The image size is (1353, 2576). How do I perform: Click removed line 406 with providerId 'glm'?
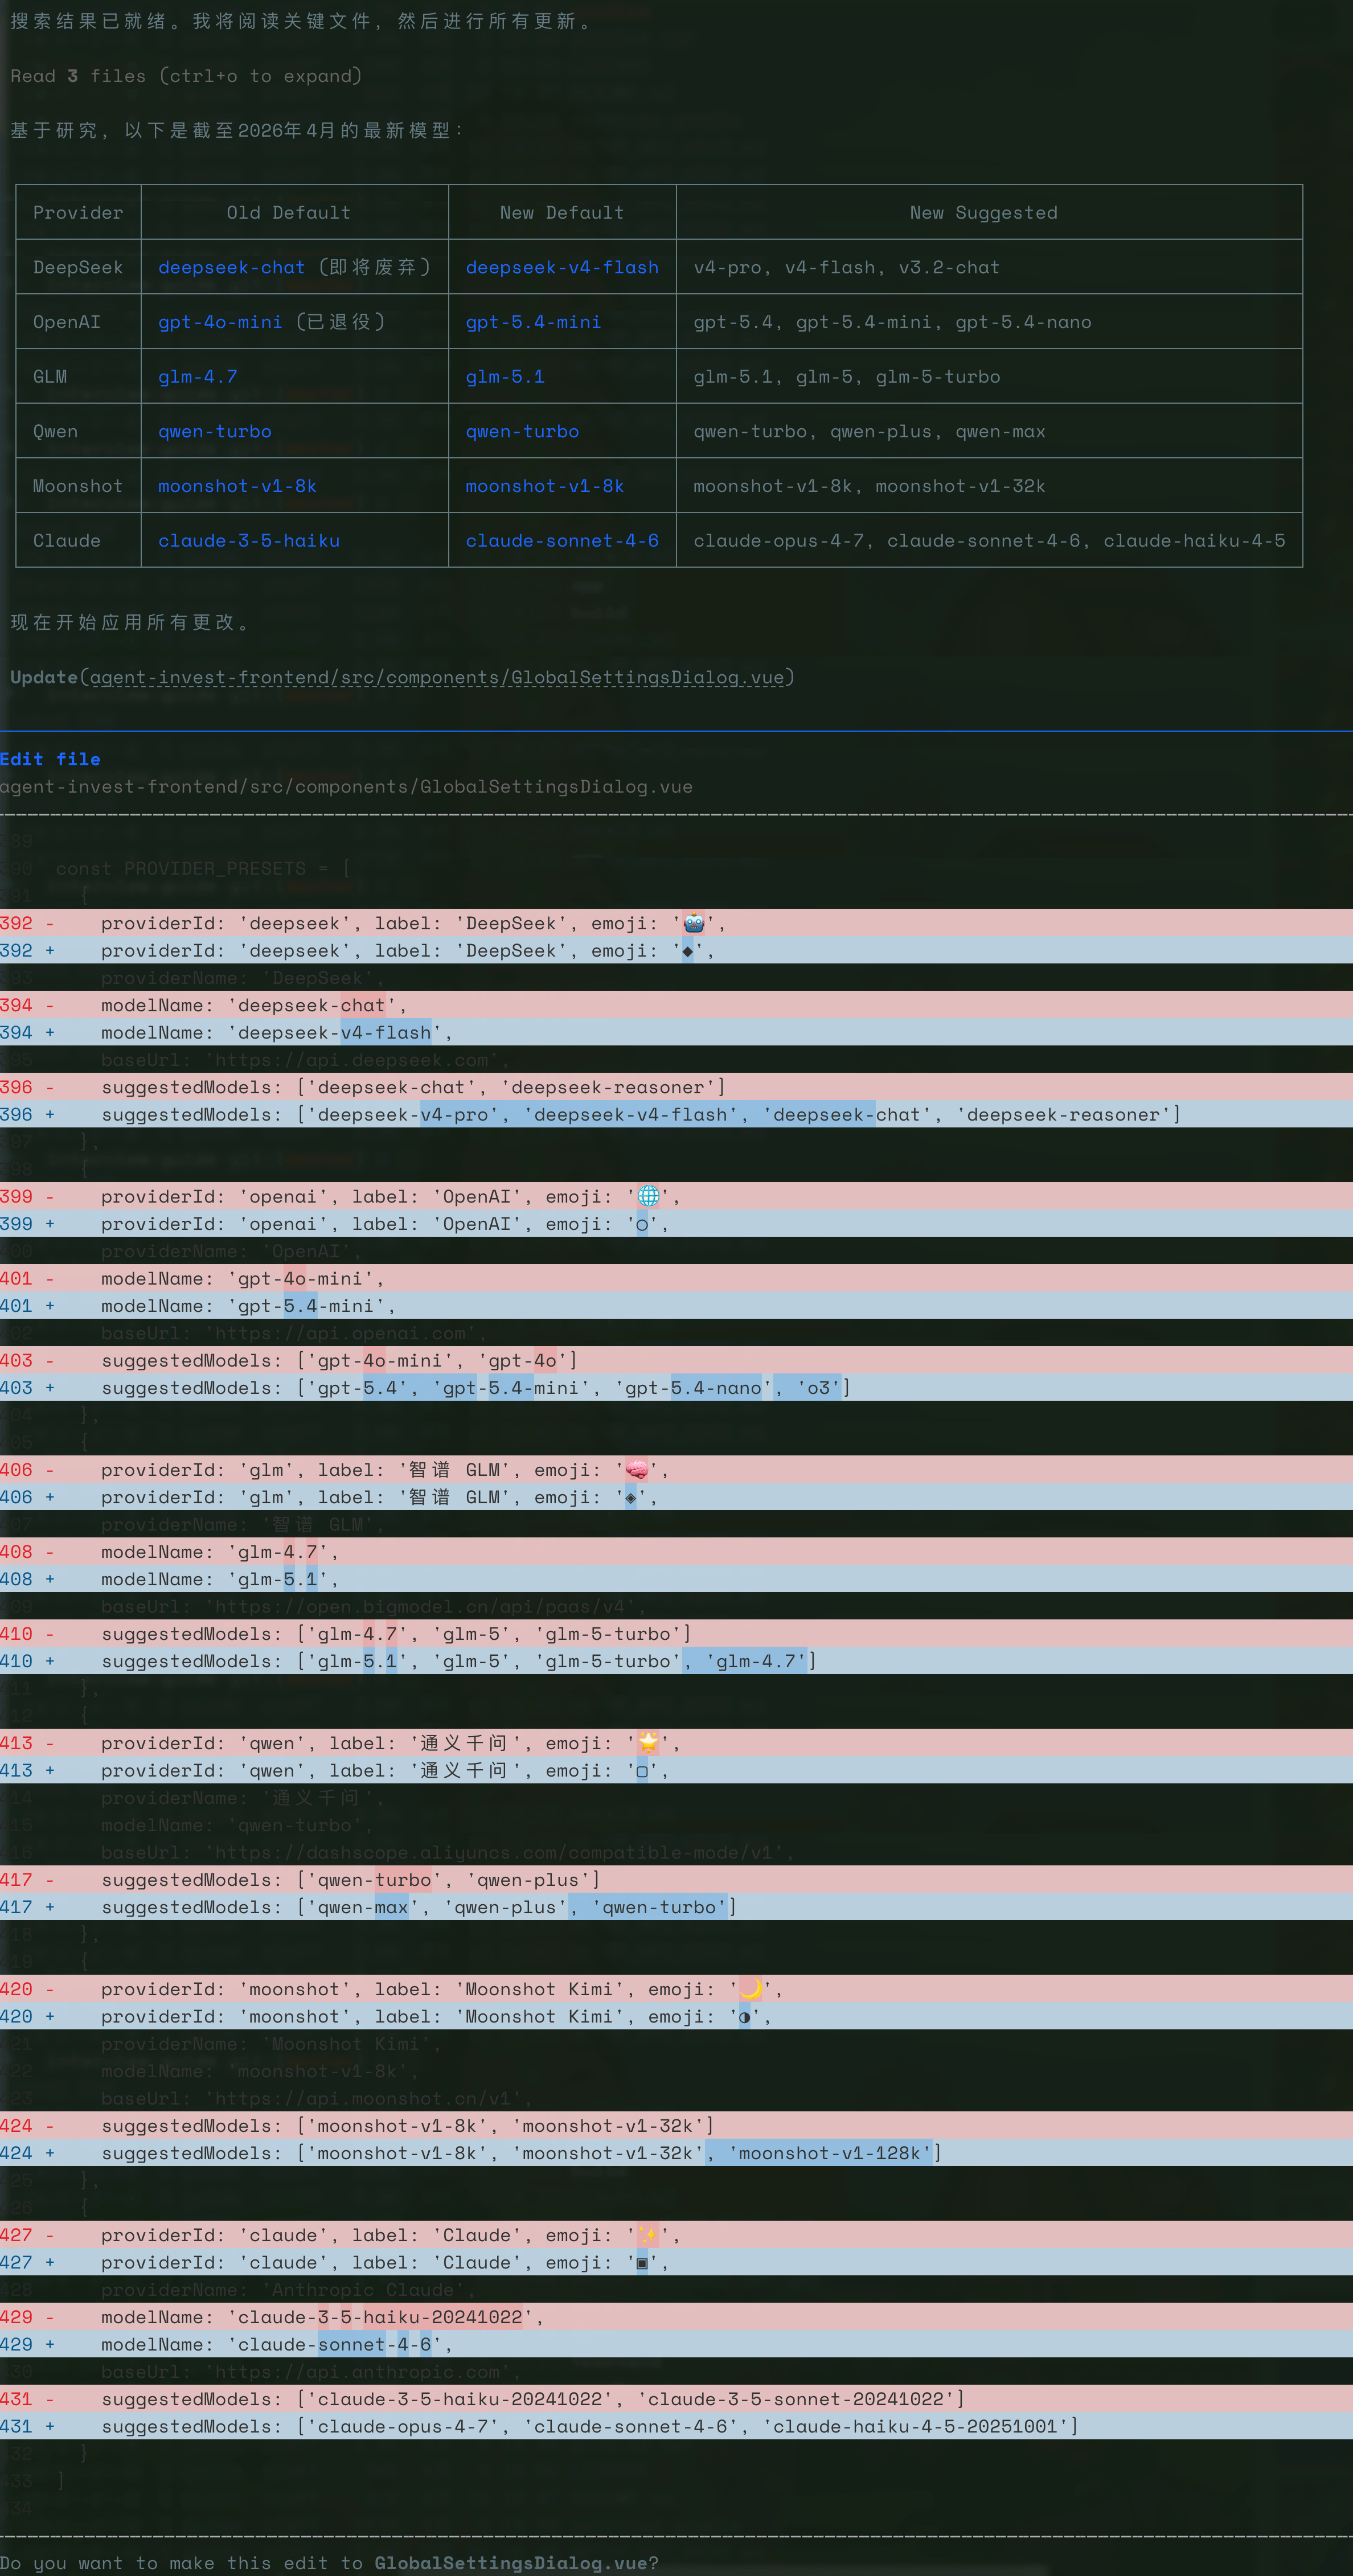coord(676,1469)
